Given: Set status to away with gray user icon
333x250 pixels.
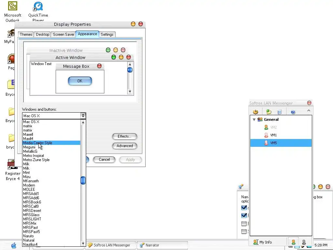Looking at the screenshot, I should click(x=304, y=242).
